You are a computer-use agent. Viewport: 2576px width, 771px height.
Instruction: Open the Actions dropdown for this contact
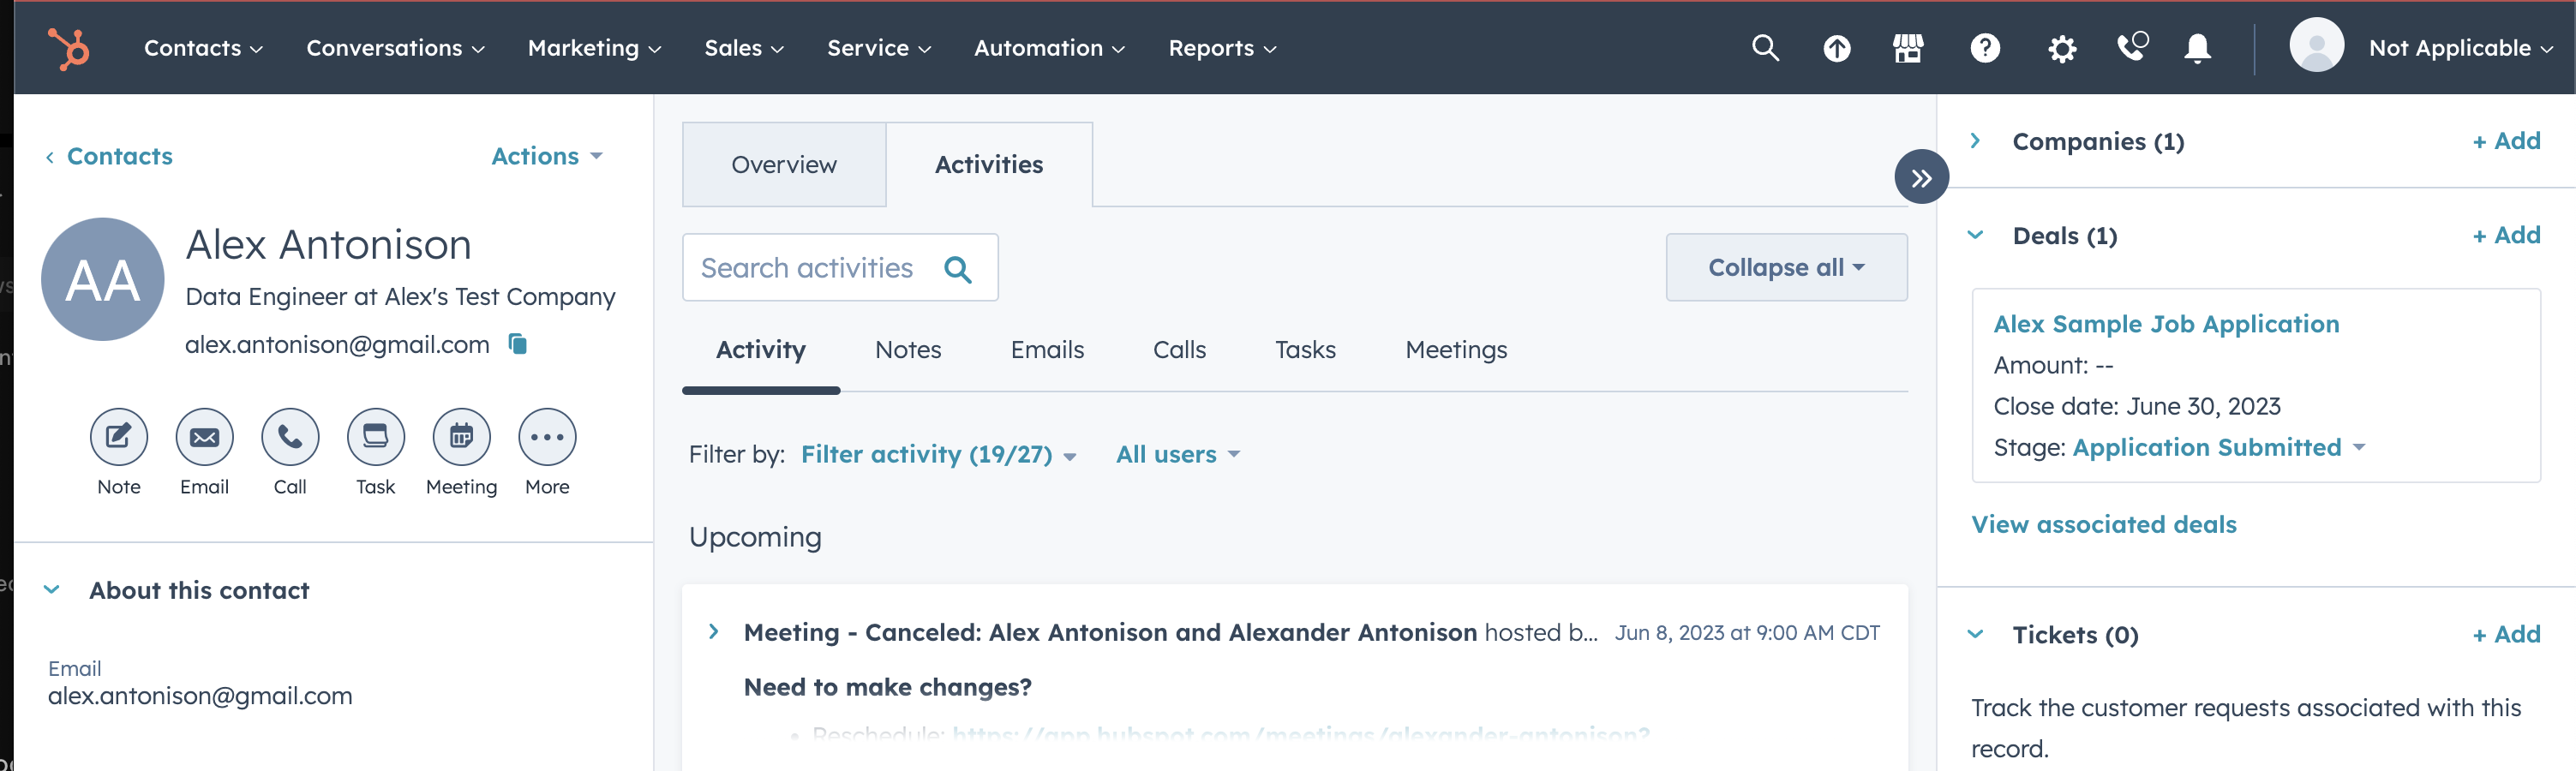pos(547,156)
